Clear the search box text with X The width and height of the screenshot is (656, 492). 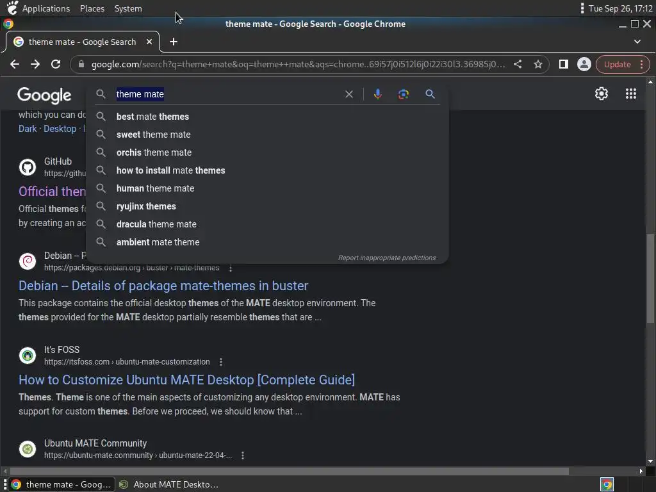coord(349,94)
